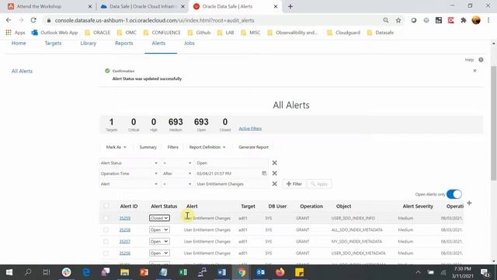Open status dropdown for alert 35256
497x280 pixels.
pos(159,254)
